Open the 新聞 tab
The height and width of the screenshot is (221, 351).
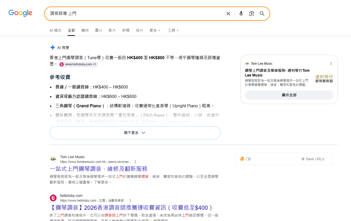[126, 30]
